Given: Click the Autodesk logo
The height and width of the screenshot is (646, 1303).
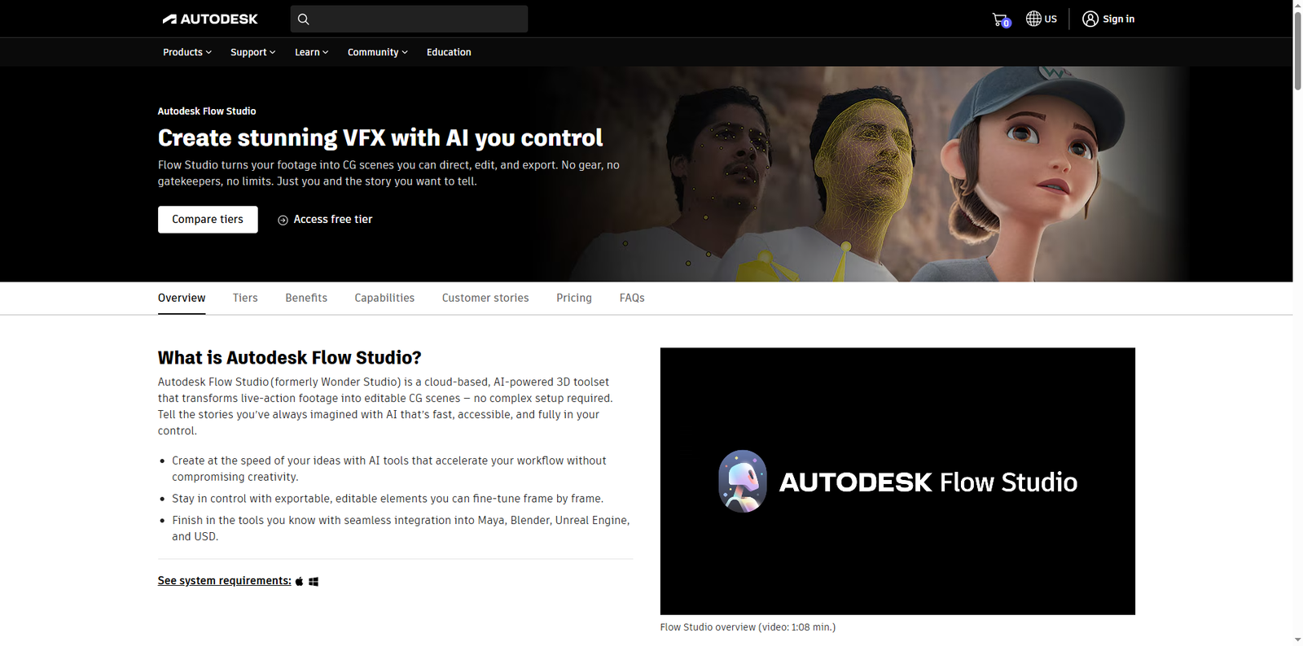Looking at the screenshot, I should point(210,19).
